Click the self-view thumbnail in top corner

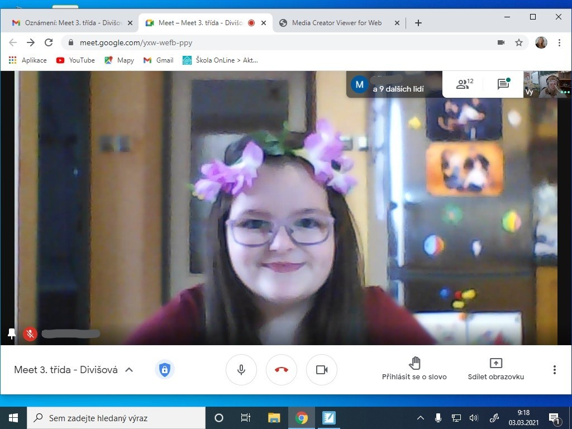[547, 84]
